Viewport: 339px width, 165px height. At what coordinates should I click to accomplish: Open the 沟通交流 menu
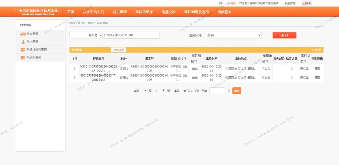169,12
